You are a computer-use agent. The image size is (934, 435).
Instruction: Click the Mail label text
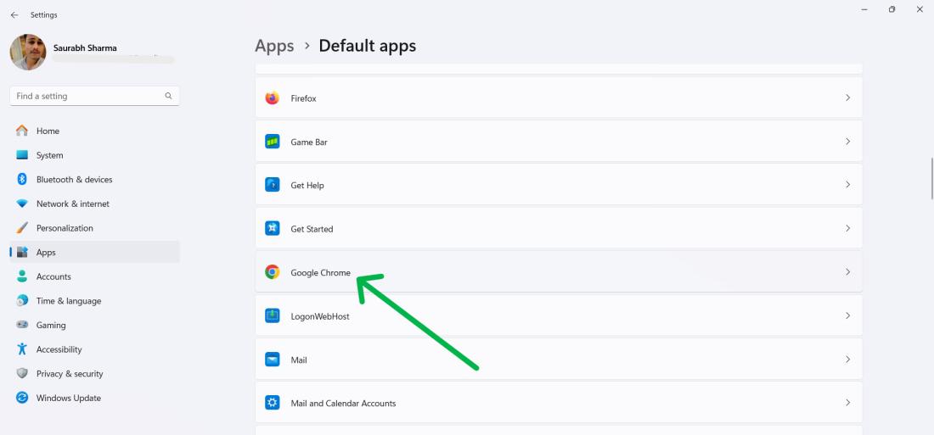point(299,360)
